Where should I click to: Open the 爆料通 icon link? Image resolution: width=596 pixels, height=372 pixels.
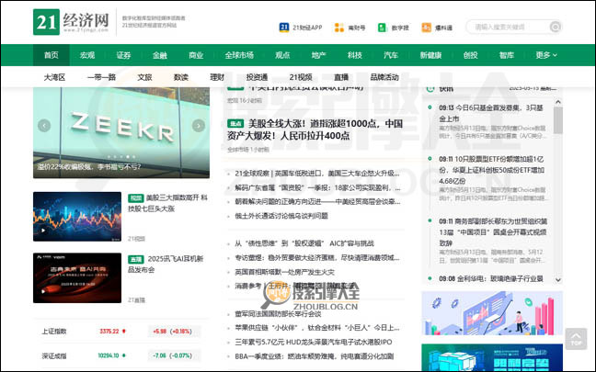point(437,28)
